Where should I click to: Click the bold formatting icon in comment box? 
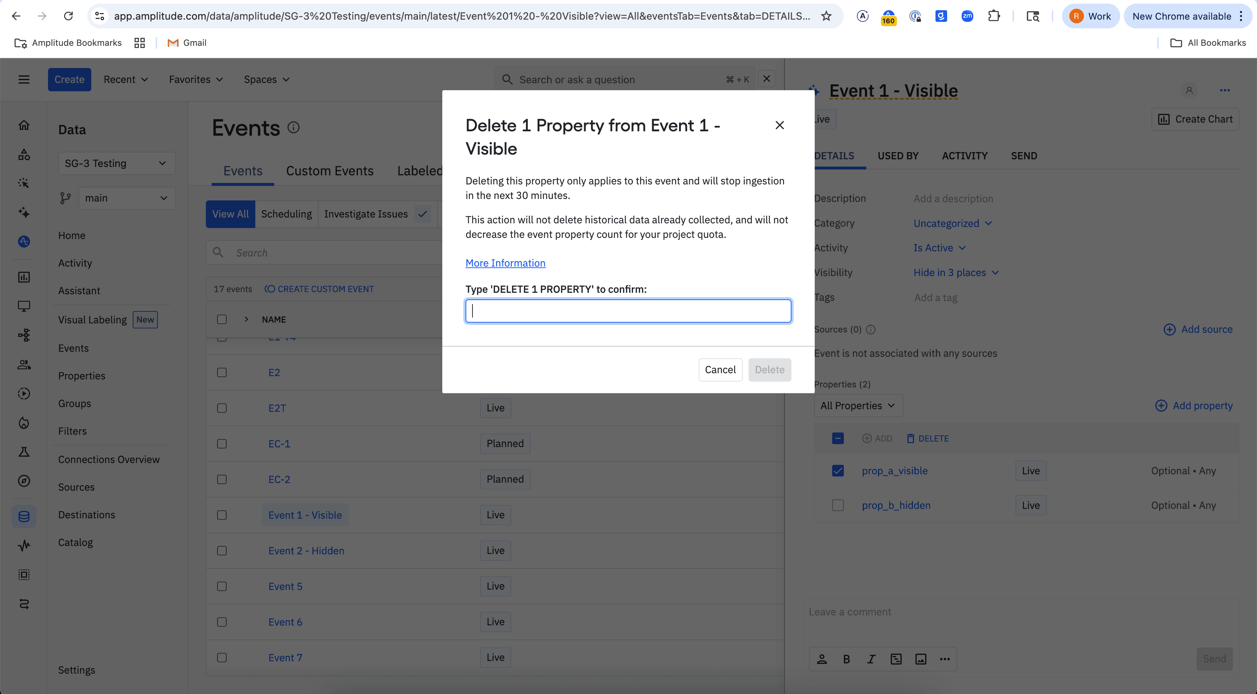click(847, 659)
